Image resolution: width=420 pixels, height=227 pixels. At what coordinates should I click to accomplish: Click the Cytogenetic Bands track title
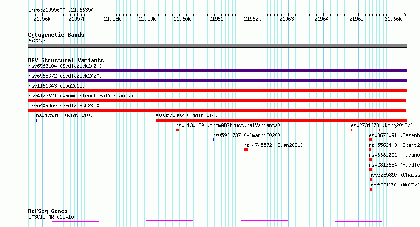(x=56, y=35)
